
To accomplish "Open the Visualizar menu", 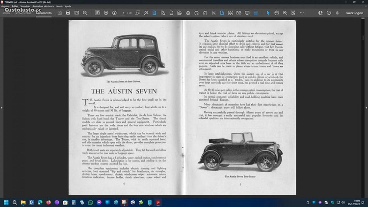I will 25,6.
